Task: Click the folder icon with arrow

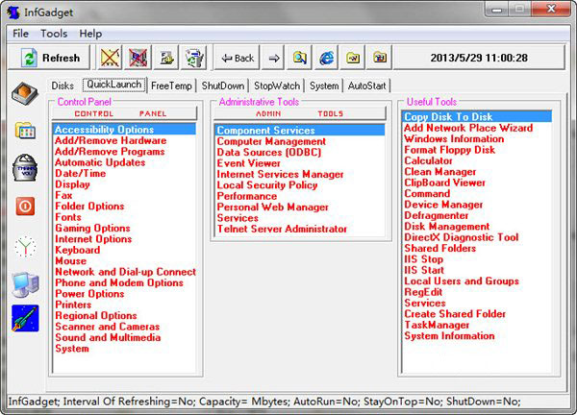Action: click(x=353, y=58)
